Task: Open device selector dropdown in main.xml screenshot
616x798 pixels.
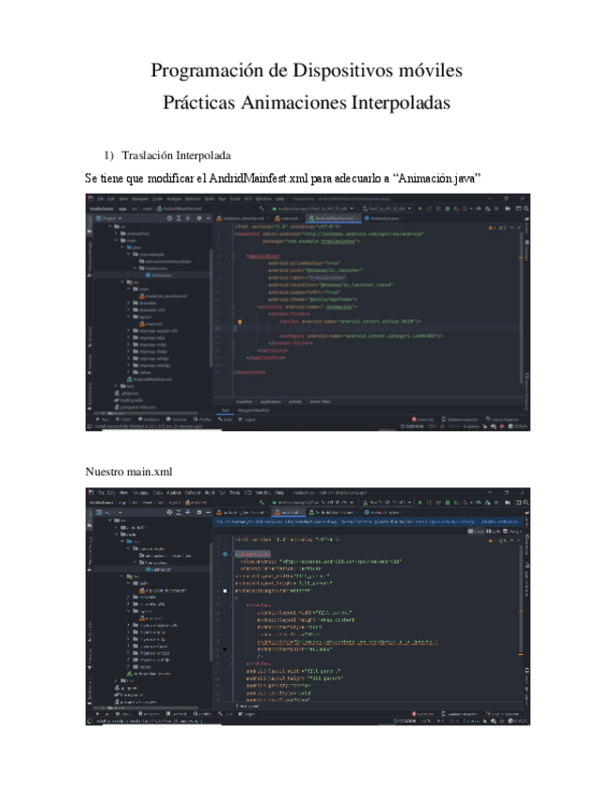Action: (x=387, y=503)
